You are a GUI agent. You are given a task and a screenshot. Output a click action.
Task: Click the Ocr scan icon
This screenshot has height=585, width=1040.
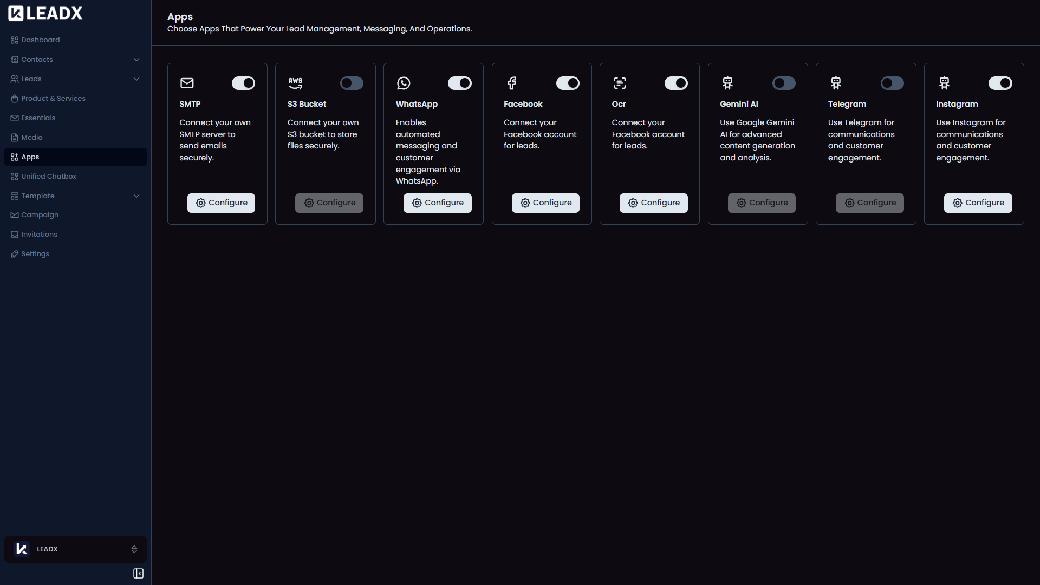620,83
